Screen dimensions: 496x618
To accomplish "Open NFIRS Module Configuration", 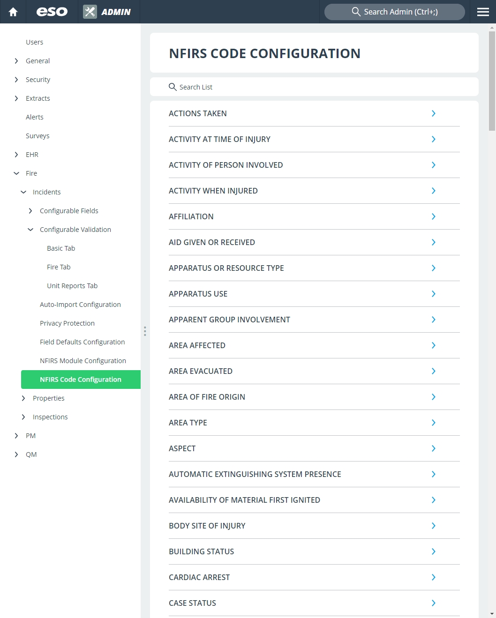I will tap(83, 361).
